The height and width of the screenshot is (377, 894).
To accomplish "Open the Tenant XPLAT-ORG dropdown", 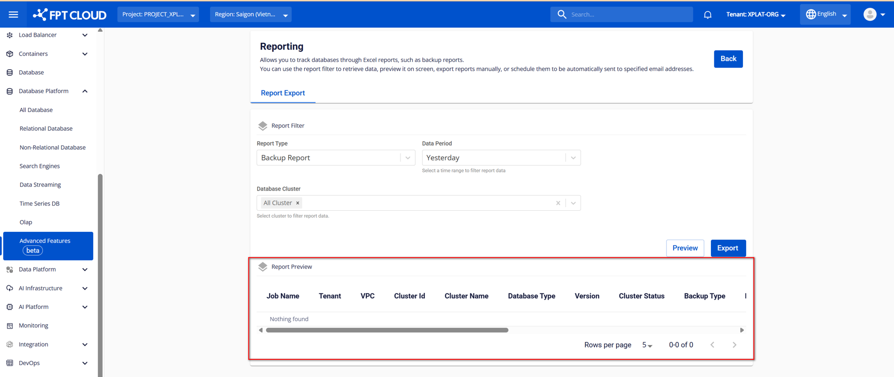I will (756, 14).
